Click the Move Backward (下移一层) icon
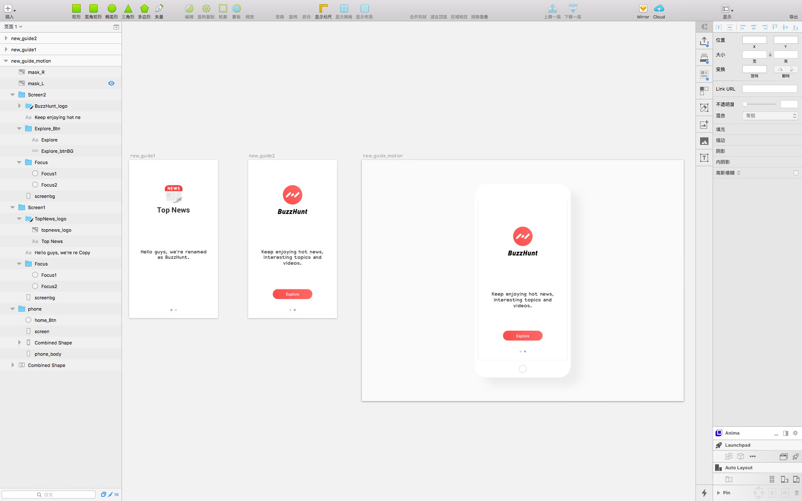Screen dimensions: 802x501 coord(573,8)
